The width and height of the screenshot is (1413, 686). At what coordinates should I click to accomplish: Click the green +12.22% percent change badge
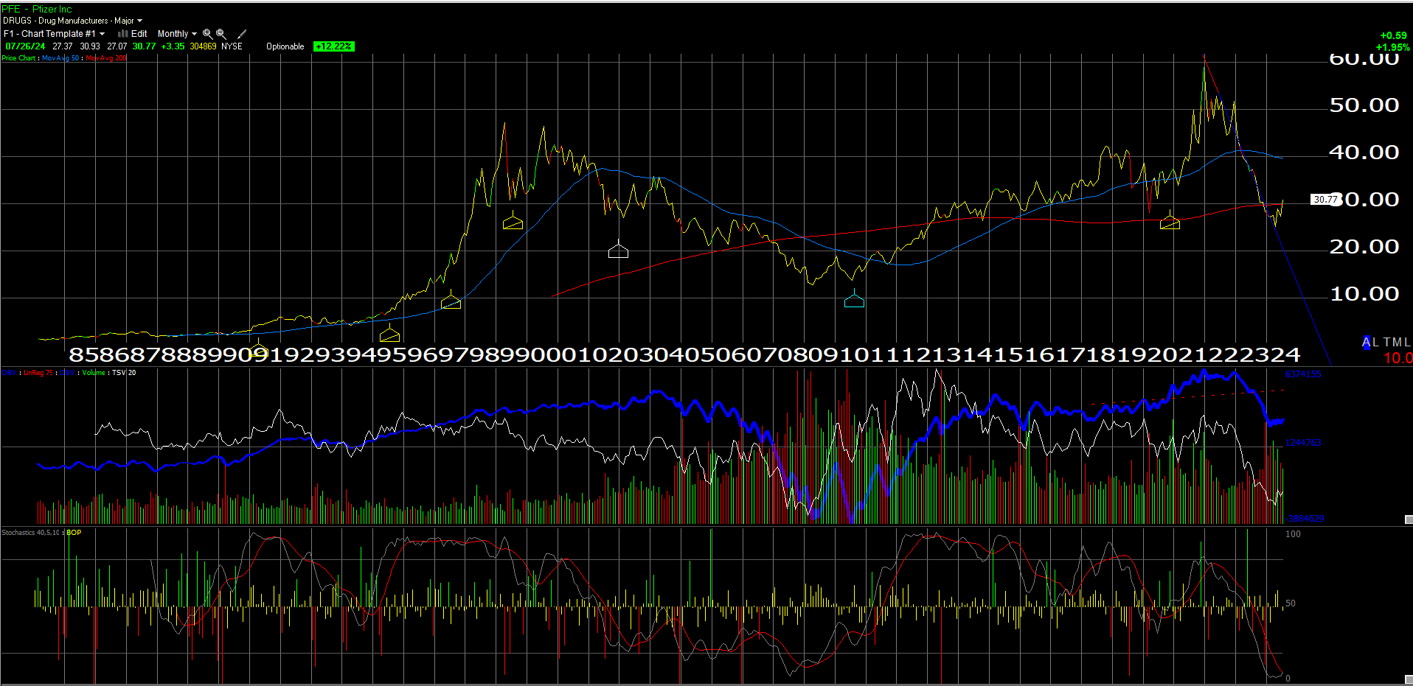[x=333, y=46]
